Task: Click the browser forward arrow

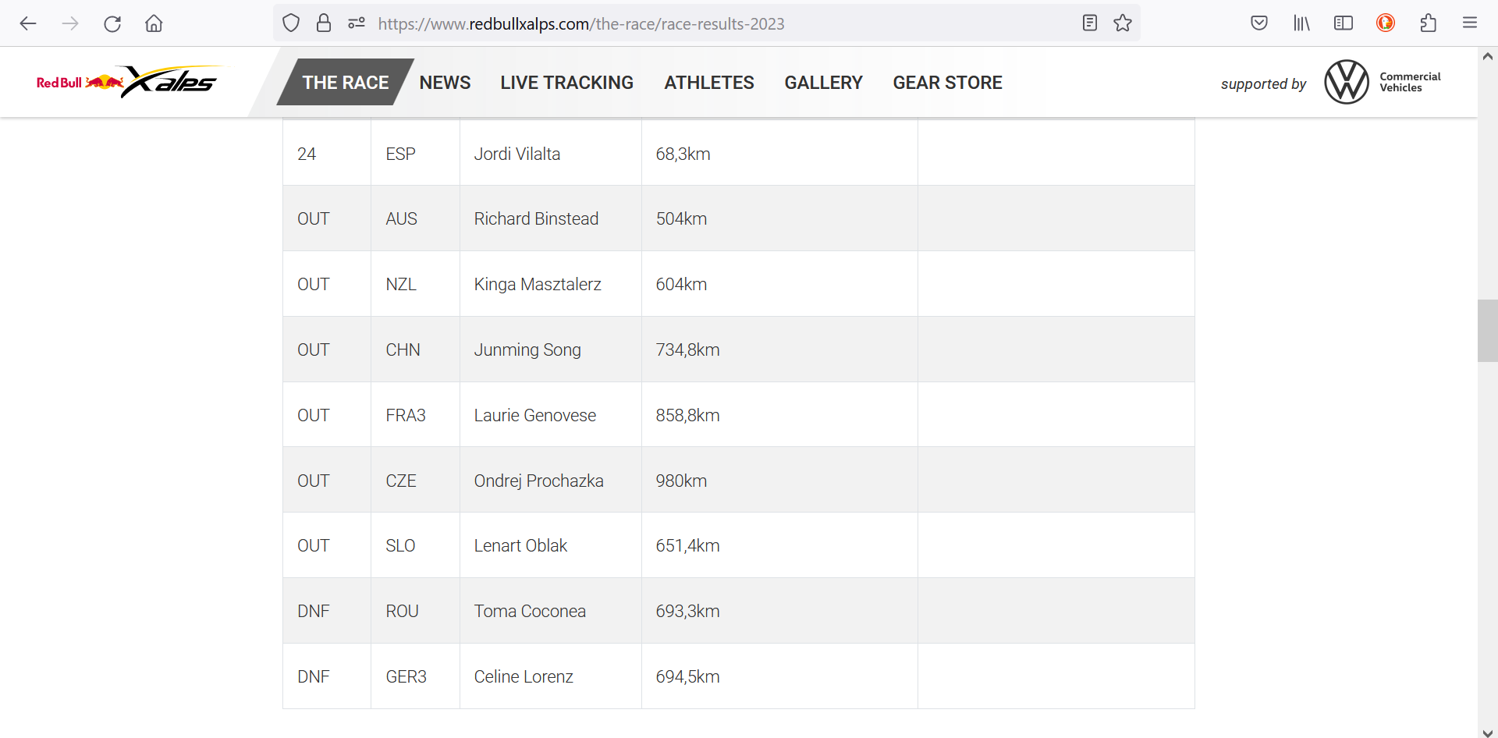Action: 70,23
